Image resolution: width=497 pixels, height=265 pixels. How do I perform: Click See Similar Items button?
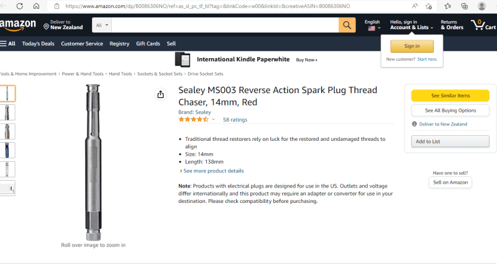pyautogui.click(x=450, y=96)
